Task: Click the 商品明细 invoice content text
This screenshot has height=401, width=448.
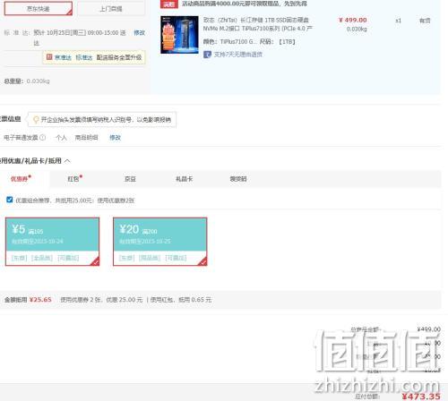Action: 86,138
